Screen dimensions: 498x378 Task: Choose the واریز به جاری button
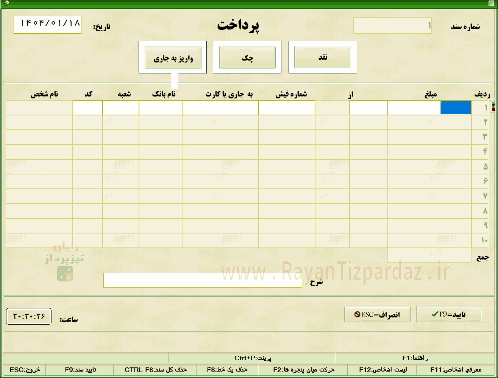click(173, 58)
